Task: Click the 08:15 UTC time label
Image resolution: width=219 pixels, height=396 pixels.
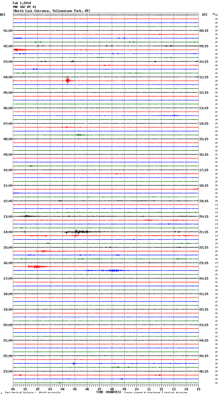Action: 204,31
